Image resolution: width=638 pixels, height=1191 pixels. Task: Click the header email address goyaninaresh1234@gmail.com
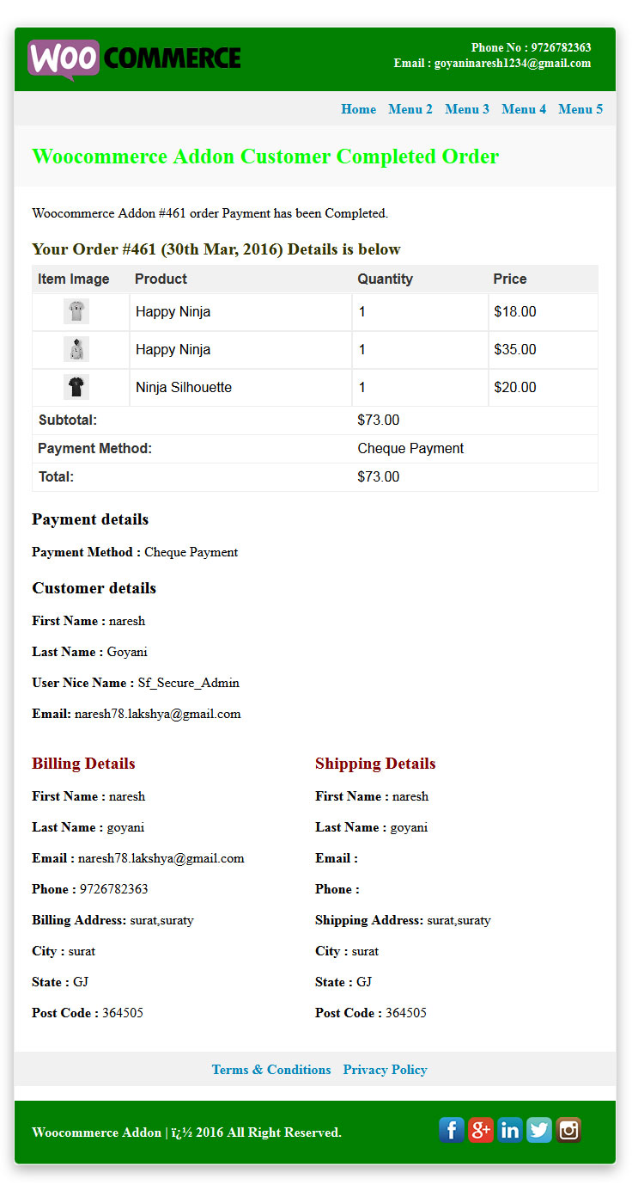(x=513, y=63)
